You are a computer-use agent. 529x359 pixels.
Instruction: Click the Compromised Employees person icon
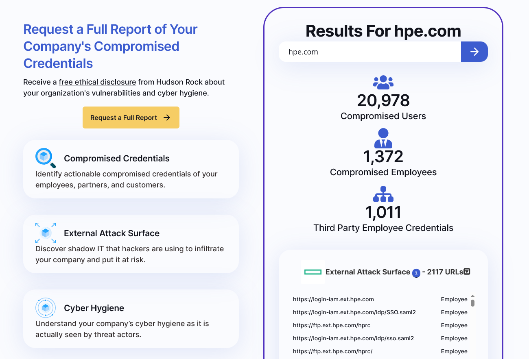pos(383,138)
